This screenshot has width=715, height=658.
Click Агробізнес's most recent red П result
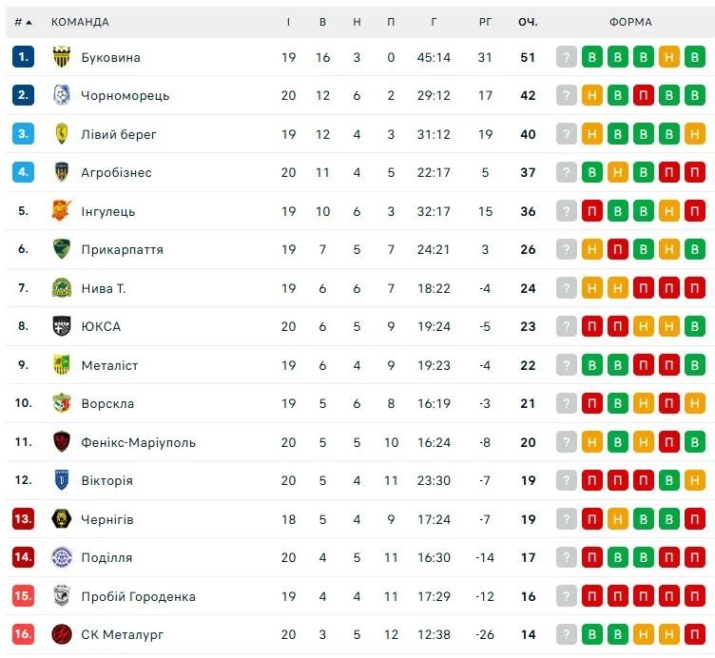click(x=695, y=172)
